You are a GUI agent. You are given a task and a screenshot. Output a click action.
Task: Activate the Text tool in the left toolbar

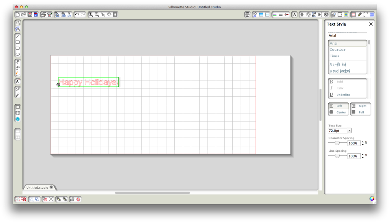[18, 81]
